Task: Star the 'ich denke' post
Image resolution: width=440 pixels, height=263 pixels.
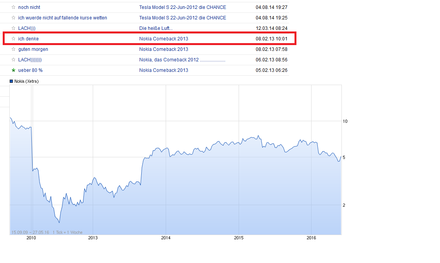Action: pyautogui.click(x=13, y=39)
